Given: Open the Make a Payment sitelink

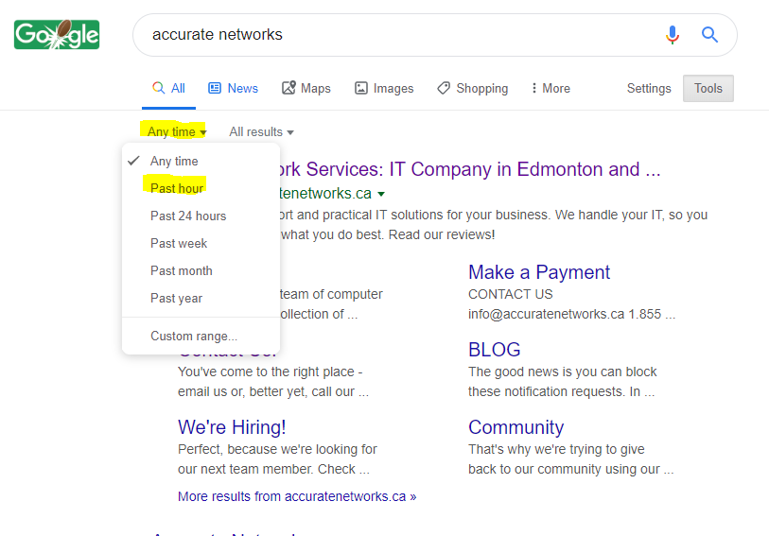Looking at the screenshot, I should pyautogui.click(x=539, y=272).
